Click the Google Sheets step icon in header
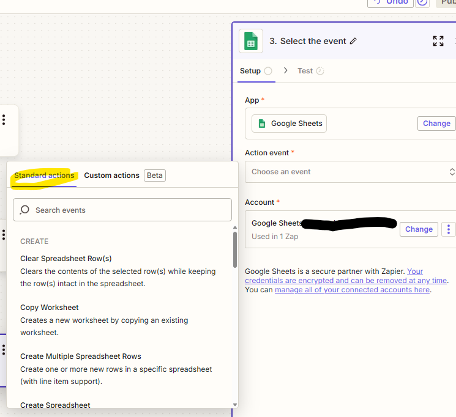The width and height of the screenshot is (456, 417). click(251, 41)
